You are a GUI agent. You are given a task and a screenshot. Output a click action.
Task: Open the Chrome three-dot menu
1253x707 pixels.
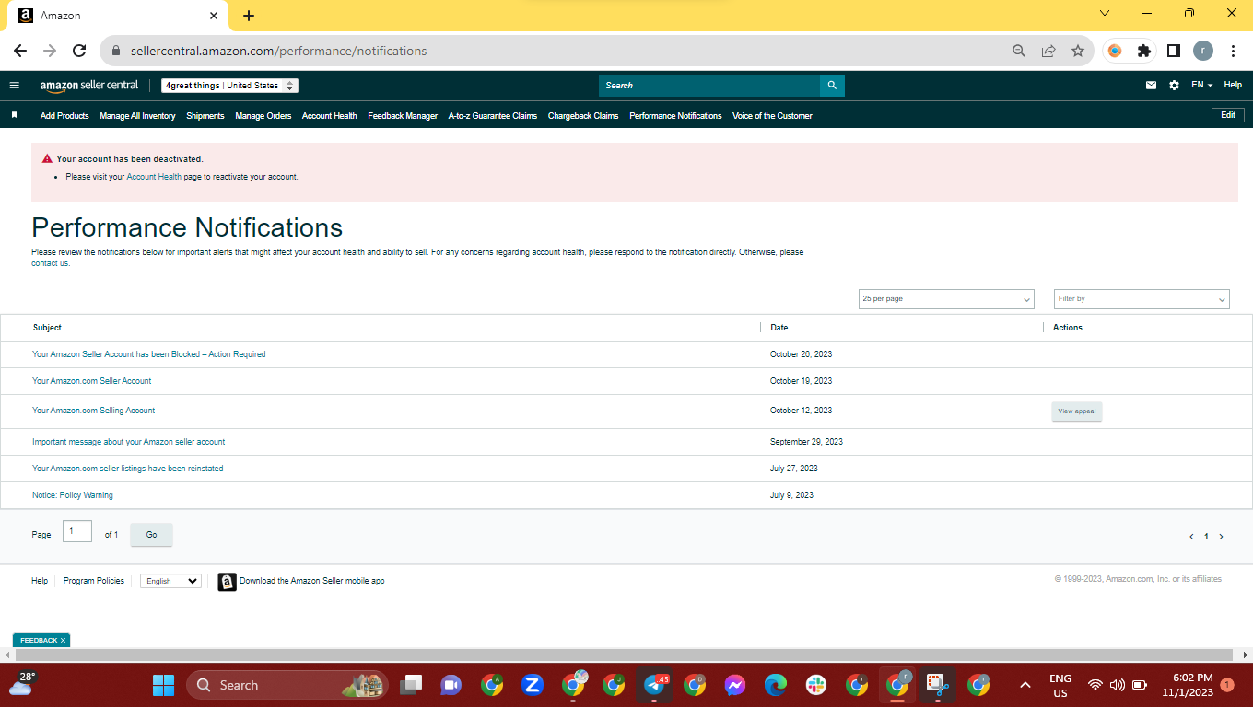tap(1233, 51)
